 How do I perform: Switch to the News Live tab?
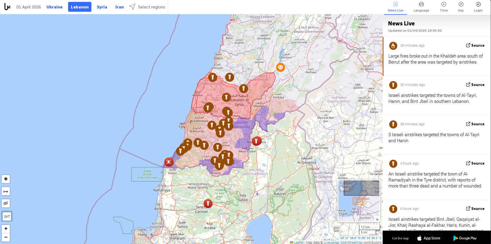click(x=396, y=7)
